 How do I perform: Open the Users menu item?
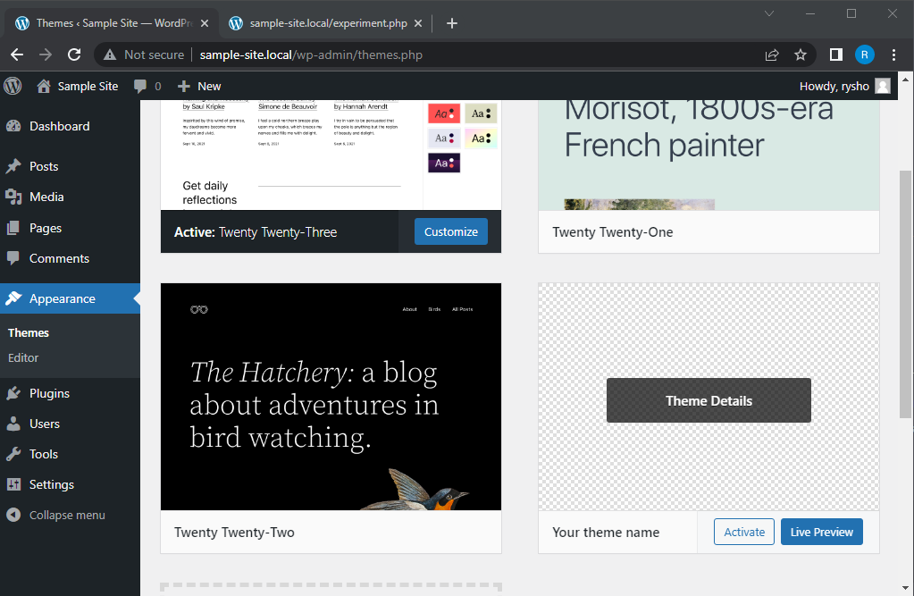70,424
